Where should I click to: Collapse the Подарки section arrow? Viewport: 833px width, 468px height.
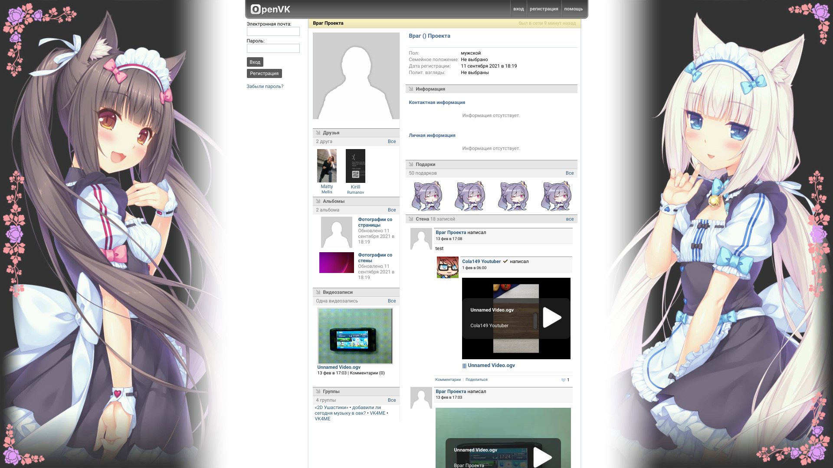[411, 164]
